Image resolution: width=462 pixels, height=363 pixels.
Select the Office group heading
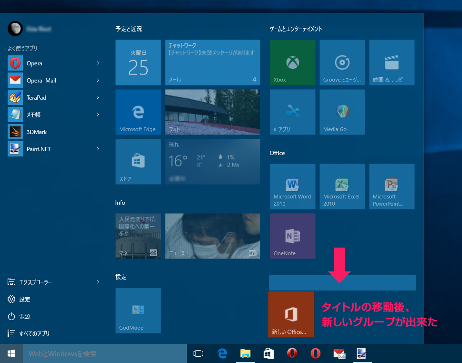[x=277, y=153]
